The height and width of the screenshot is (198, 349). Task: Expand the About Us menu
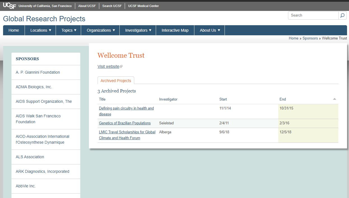click(x=210, y=30)
